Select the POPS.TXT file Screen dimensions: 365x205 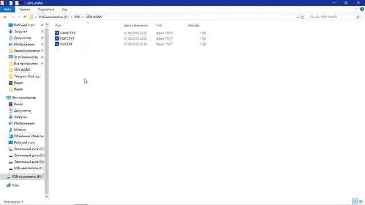pyautogui.click(x=67, y=39)
